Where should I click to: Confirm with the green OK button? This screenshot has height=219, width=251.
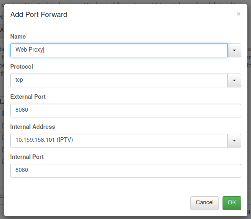point(231,203)
